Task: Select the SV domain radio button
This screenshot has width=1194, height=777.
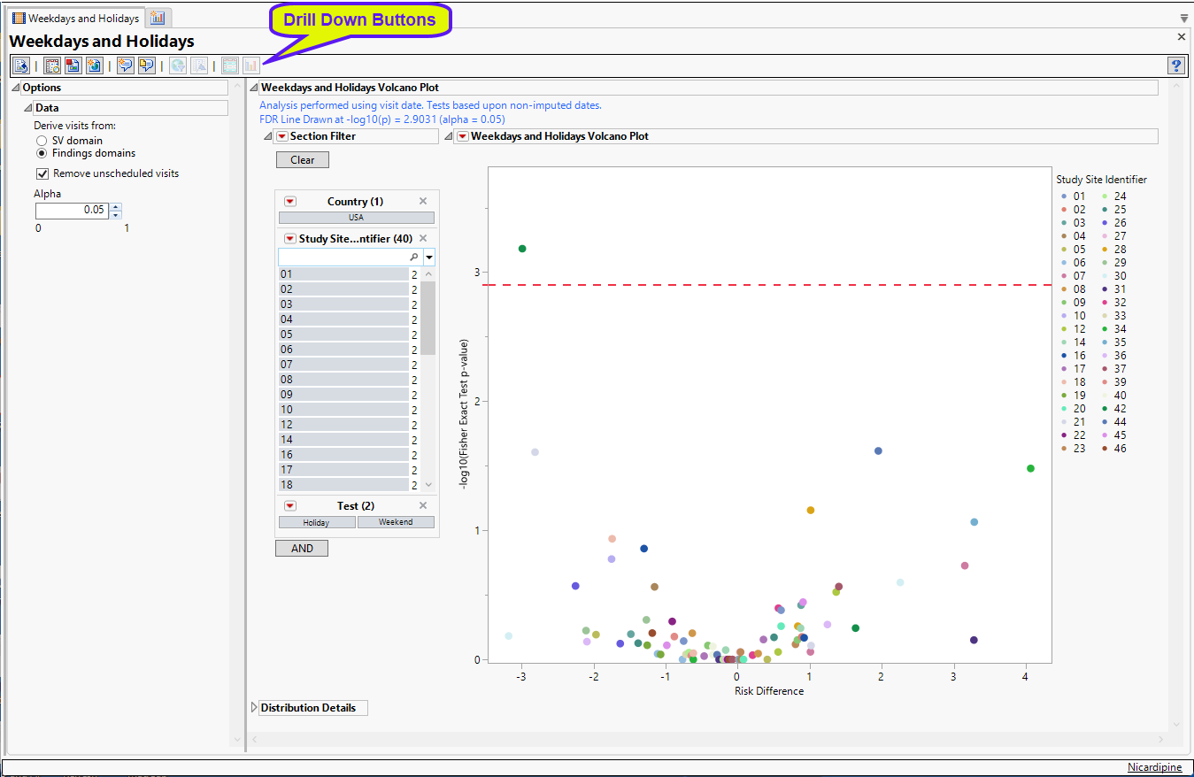Action: point(42,141)
